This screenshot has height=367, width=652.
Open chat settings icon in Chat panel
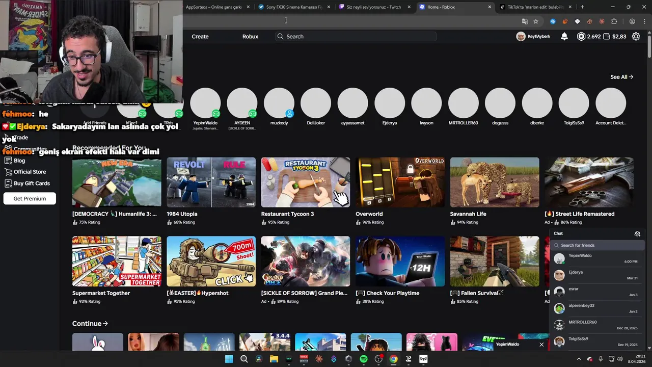[x=637, y=233]
